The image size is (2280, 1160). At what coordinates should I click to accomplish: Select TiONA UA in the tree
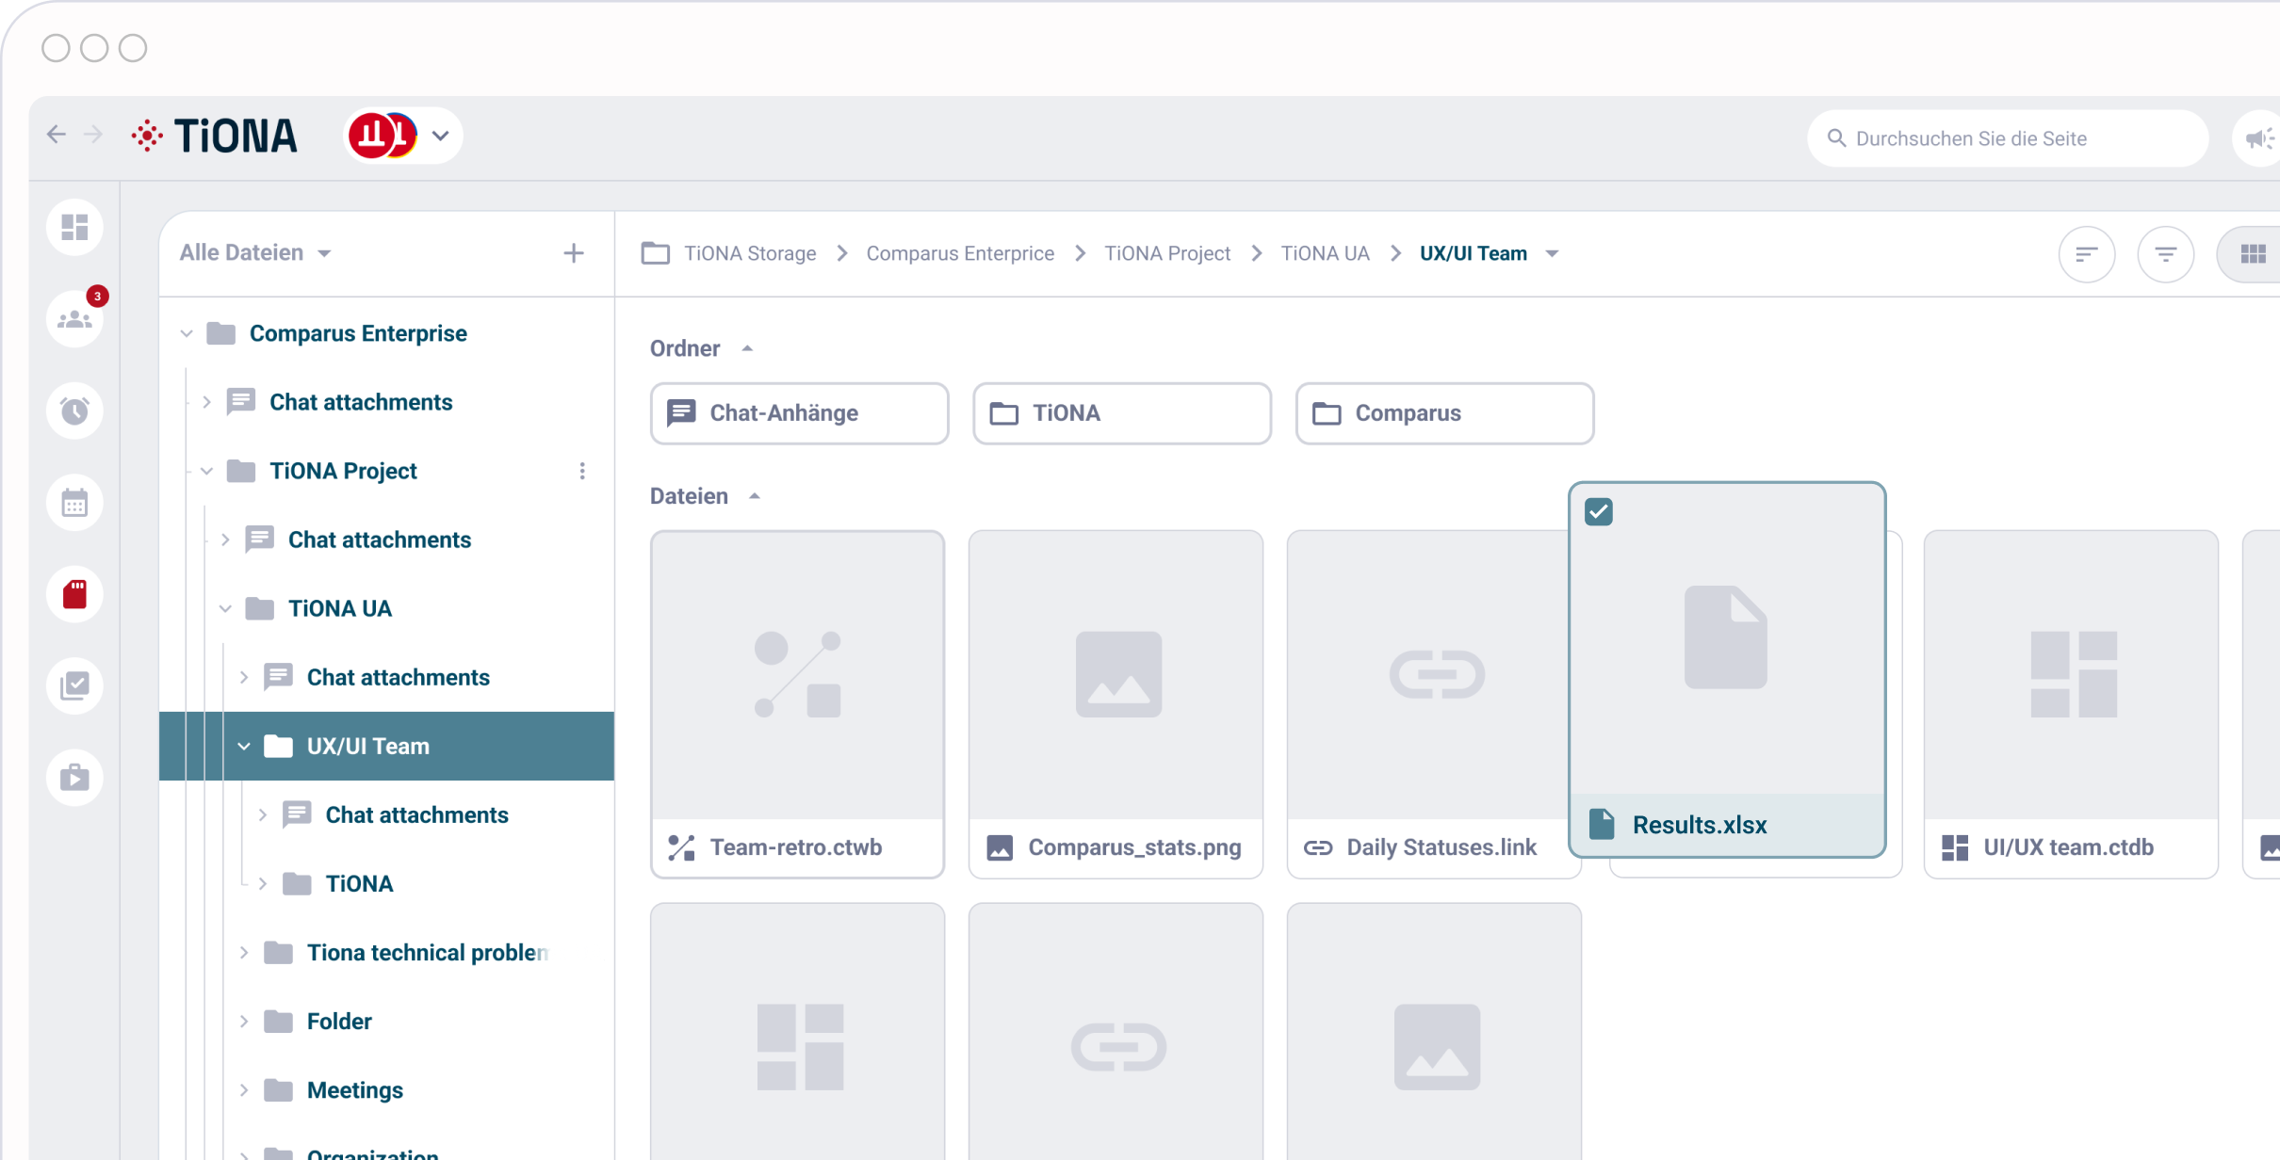pos(340,608)
